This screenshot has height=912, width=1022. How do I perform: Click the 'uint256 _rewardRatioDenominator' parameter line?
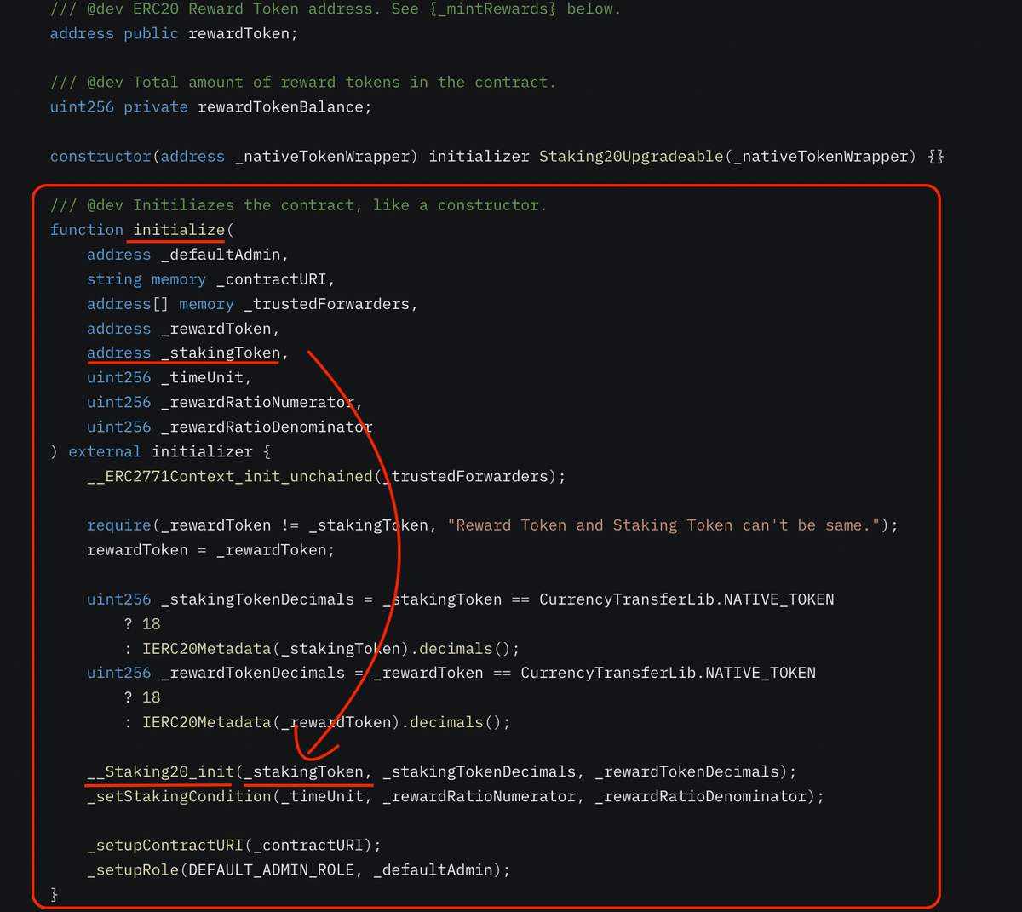[230, 427]
